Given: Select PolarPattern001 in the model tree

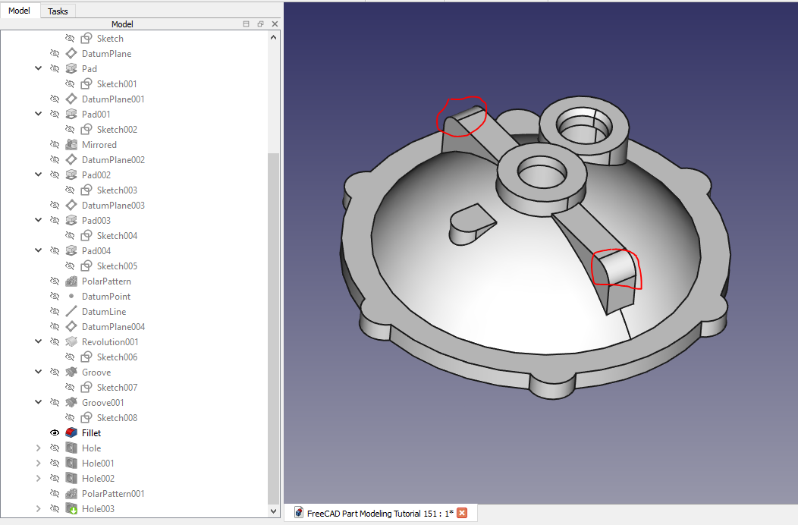Looking at the screenshot, I should click(113, 494).
